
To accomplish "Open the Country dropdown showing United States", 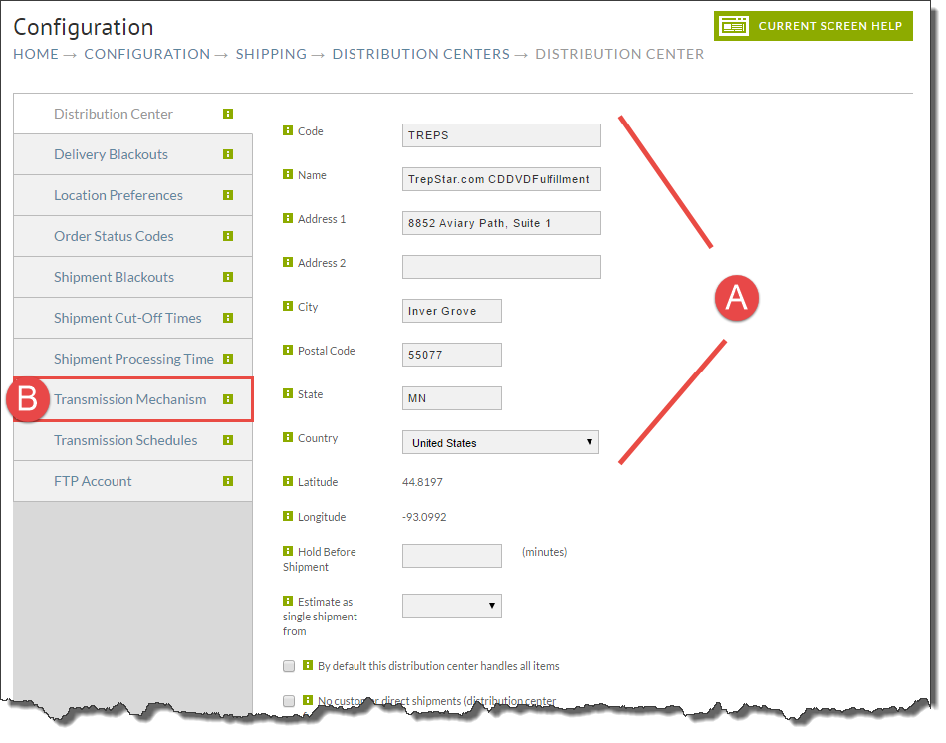I will (501, 442).
